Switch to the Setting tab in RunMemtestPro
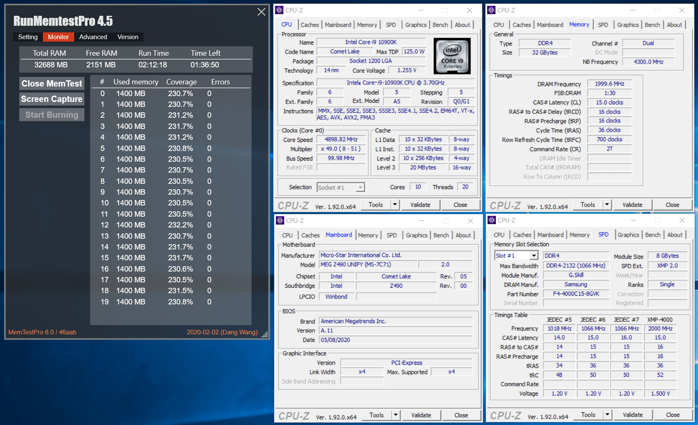The image size is (698, 425). tap(28, 37)
